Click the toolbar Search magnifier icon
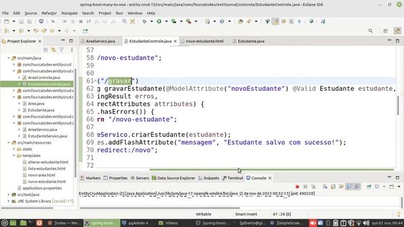Screen dimensions: 404x227 click(371, 31)
